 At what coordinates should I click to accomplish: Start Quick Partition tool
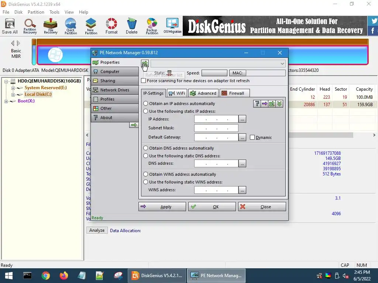[71, 26]
